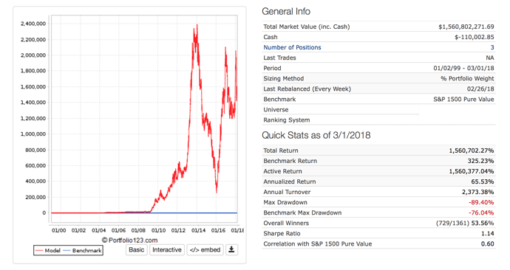Click the Max Drawdown -89.40% value

481,202
